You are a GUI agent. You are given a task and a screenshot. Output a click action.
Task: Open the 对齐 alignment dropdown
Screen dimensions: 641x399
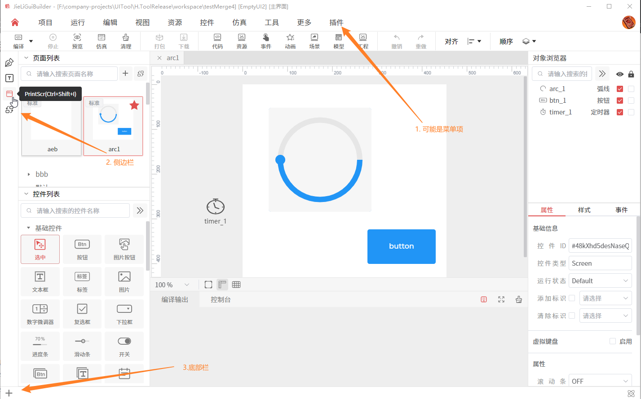click(474, 41)
